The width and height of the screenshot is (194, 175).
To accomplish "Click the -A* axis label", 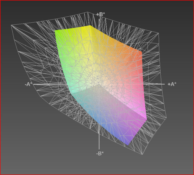I will coord(28,84).
